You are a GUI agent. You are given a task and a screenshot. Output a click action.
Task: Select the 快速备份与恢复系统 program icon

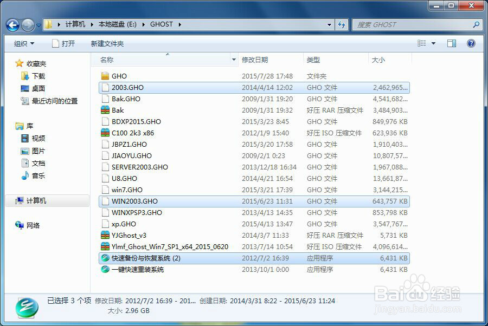point(105,258)
